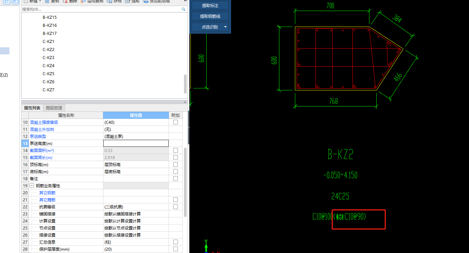Tick the 附加 checkbox for 保护层厚度

tap(175, 249)
